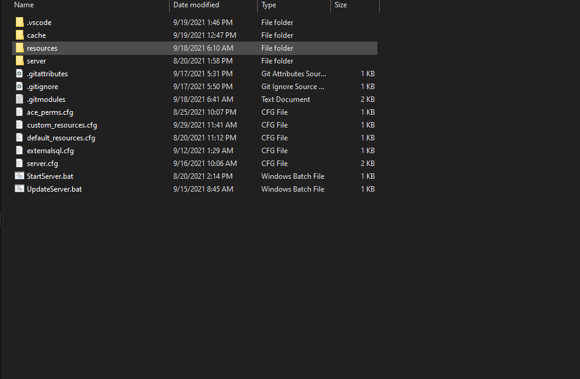The height and width of the screenshot is (379, 580).
Task: Select the ace_perms.cfg file icon
Action: point(20,112)
